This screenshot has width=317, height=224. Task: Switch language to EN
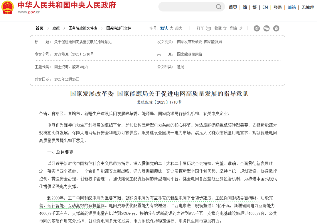(x=265, y=7)
